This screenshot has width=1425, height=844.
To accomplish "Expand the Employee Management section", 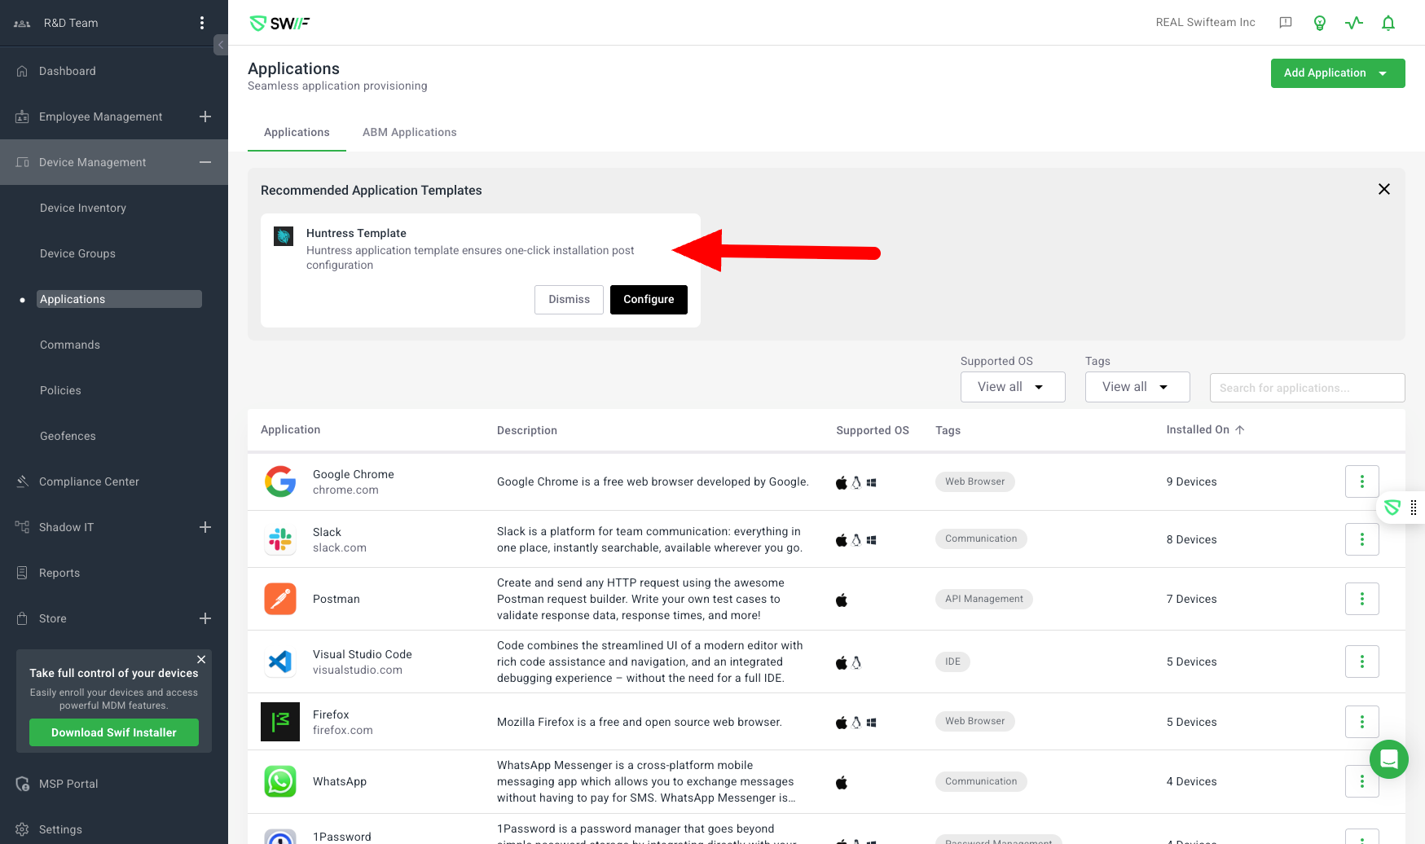I will point(205,116).
